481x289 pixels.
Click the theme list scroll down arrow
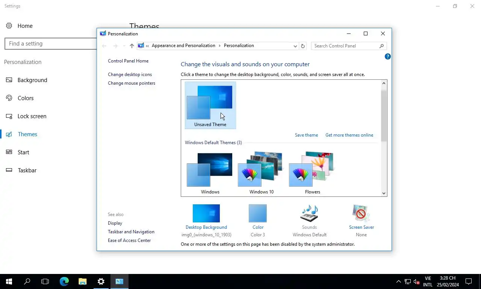pos(384,193)
